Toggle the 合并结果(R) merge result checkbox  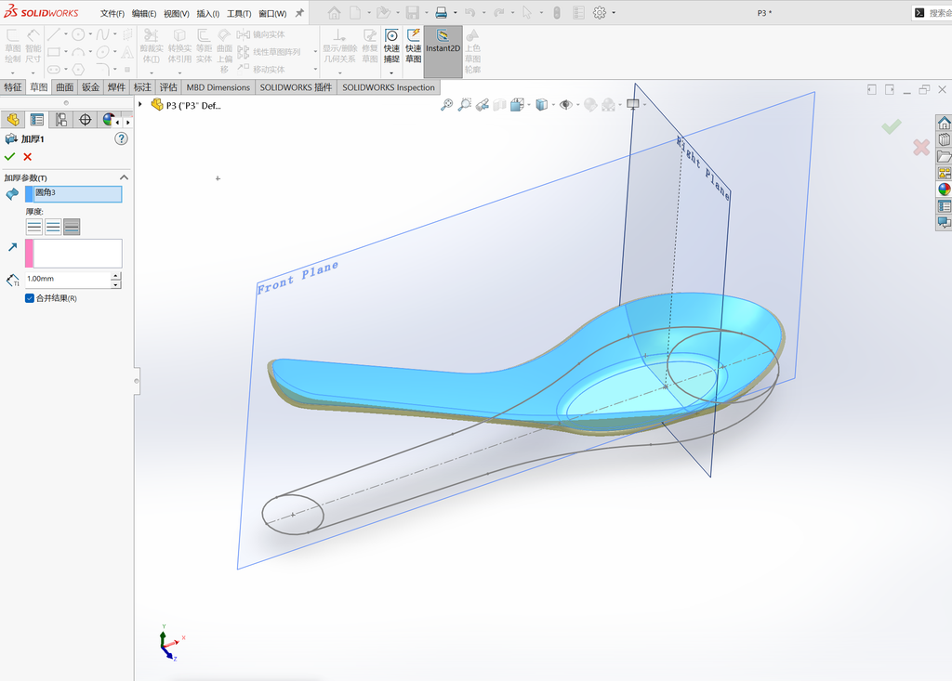tap(29, 298)
